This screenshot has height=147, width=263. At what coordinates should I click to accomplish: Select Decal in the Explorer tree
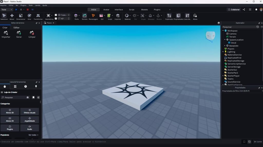(x=233, y=43)
